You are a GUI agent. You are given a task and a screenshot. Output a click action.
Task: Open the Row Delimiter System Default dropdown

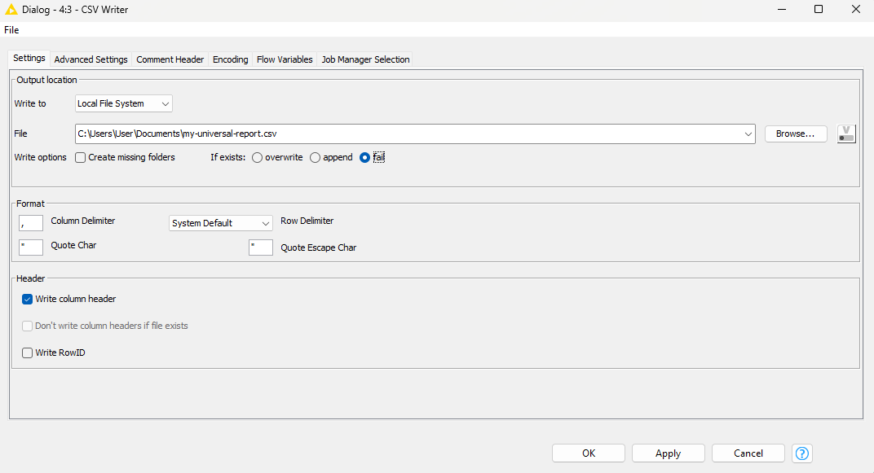pos(221,223)
